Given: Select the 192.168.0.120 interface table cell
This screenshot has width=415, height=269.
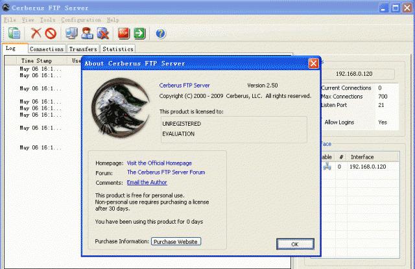Looking at the screenshot, I should click(x=368, y=167).
